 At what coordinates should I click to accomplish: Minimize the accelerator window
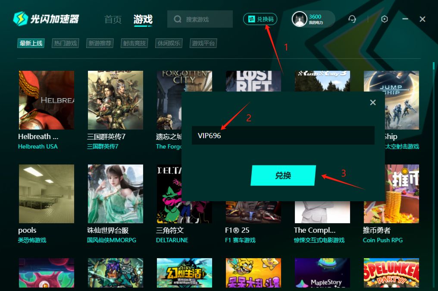pyautogui.click(x=405, y=19)
